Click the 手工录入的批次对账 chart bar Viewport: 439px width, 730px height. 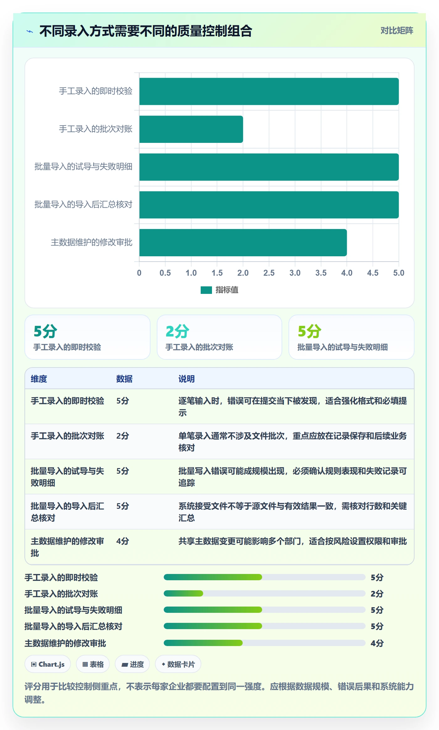(x=191, y=129)
